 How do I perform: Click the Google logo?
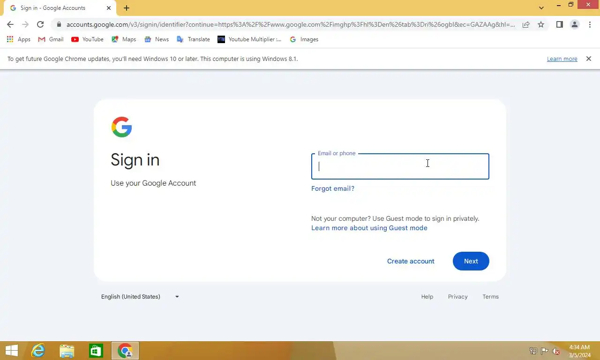click(x=122, y=127)
